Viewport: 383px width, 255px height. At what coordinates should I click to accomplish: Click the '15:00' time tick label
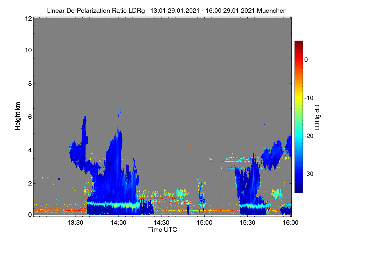(x=204, y=223)
